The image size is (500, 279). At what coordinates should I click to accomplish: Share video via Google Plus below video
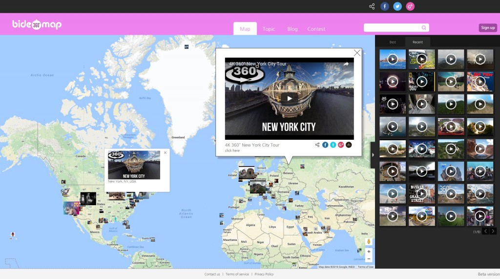pyautogui.click(x=341, y=145)
